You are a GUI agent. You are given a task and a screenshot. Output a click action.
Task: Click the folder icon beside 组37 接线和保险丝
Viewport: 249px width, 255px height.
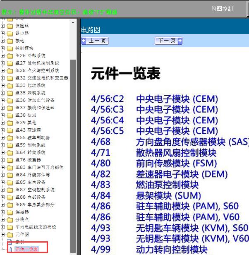click(10, 108)
